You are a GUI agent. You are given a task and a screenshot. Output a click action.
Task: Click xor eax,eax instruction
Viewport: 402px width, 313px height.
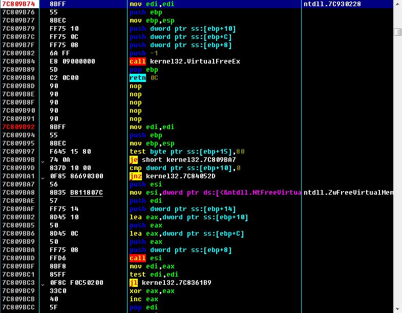tap(152, 291)
